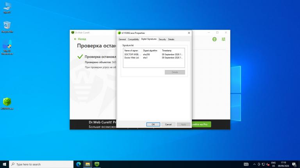
Task: Click the Name of signer column header
Action: tap(132, 51)
